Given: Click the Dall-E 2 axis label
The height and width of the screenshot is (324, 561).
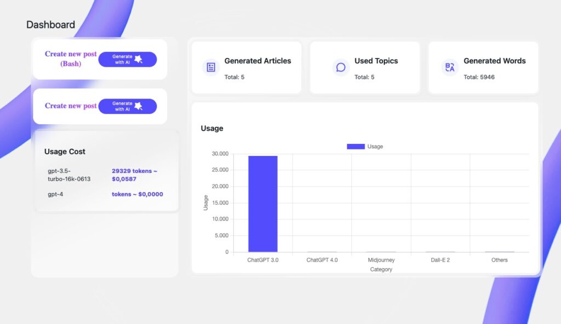Looking at the screenshot, I should (x=440, y=260).
